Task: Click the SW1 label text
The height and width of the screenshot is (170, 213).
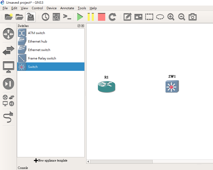Action: [172, 76]
